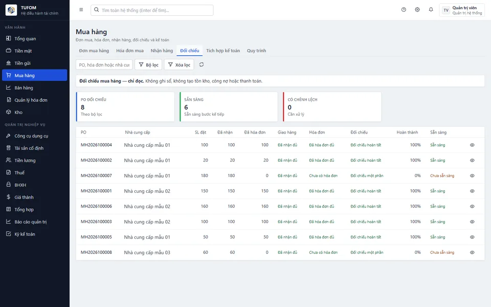Viewport: 491px width, 307px height.
Task: Open the Quản trị viên user menu
Action: tap(462, 10)
